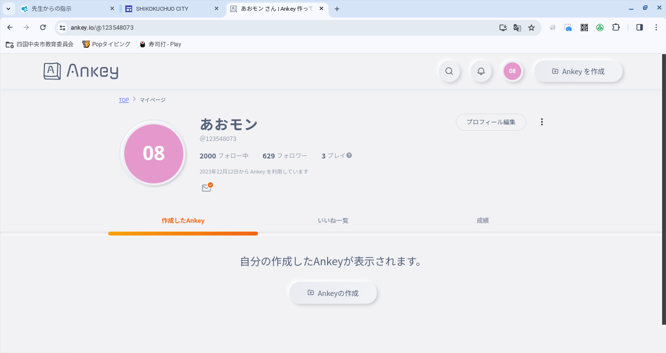
Task: Open the notifications bell
Action: [481, 71]
